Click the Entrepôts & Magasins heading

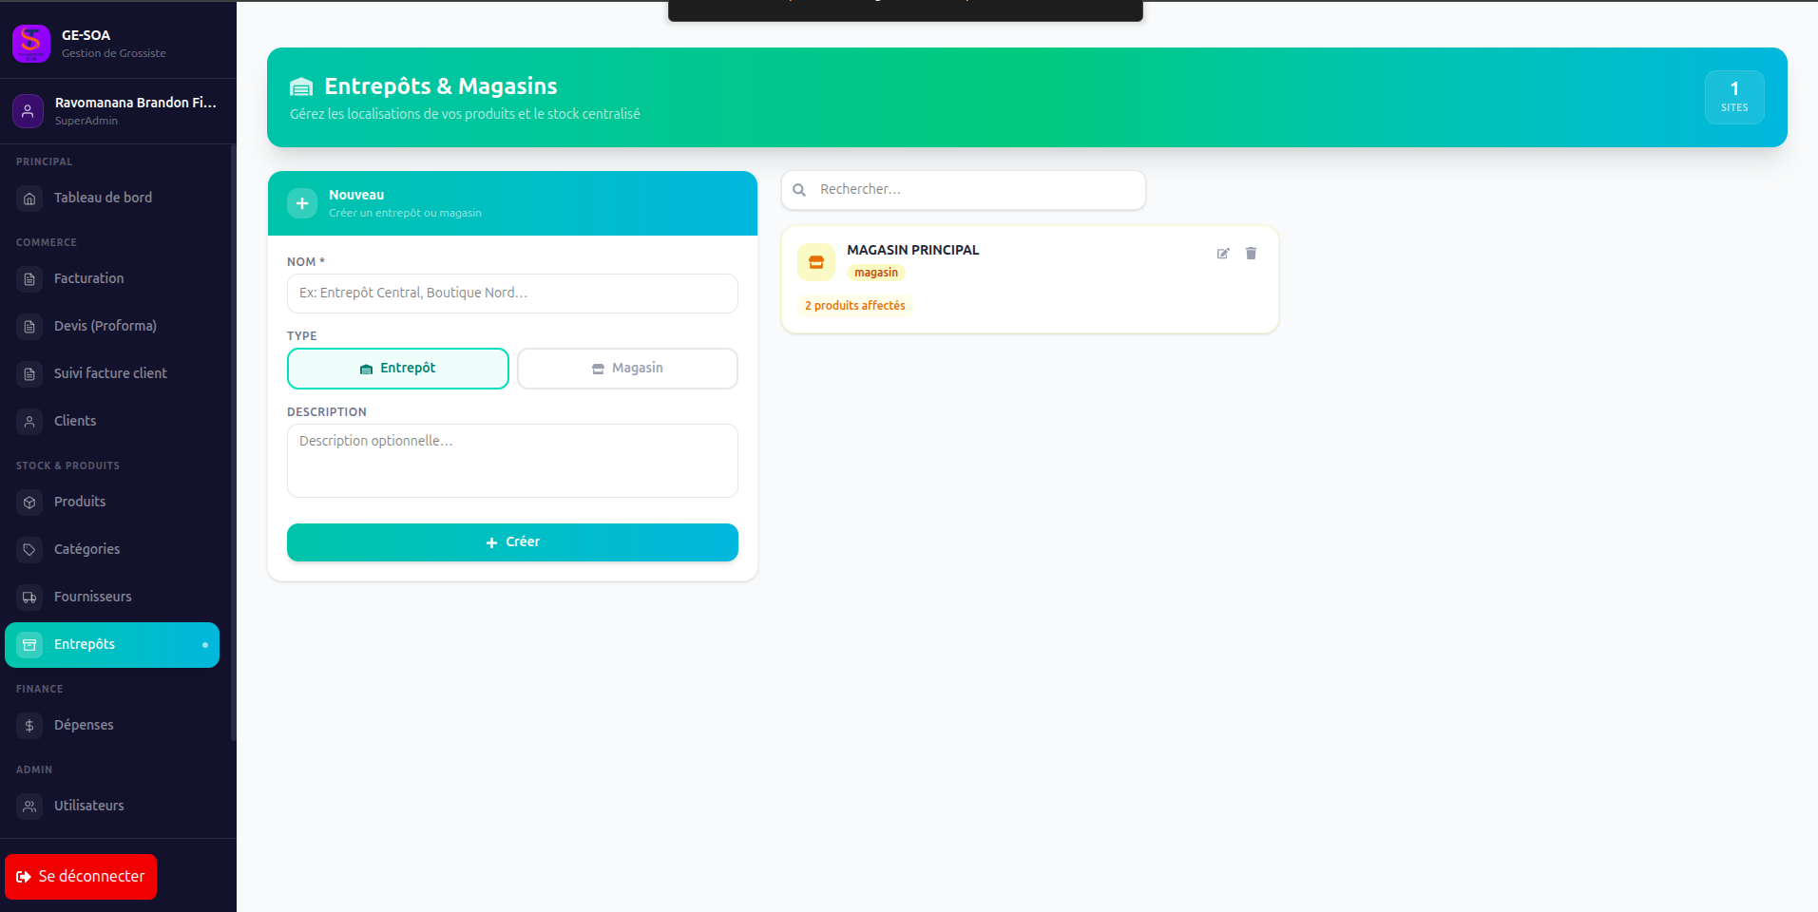click(x=441, y=86)
